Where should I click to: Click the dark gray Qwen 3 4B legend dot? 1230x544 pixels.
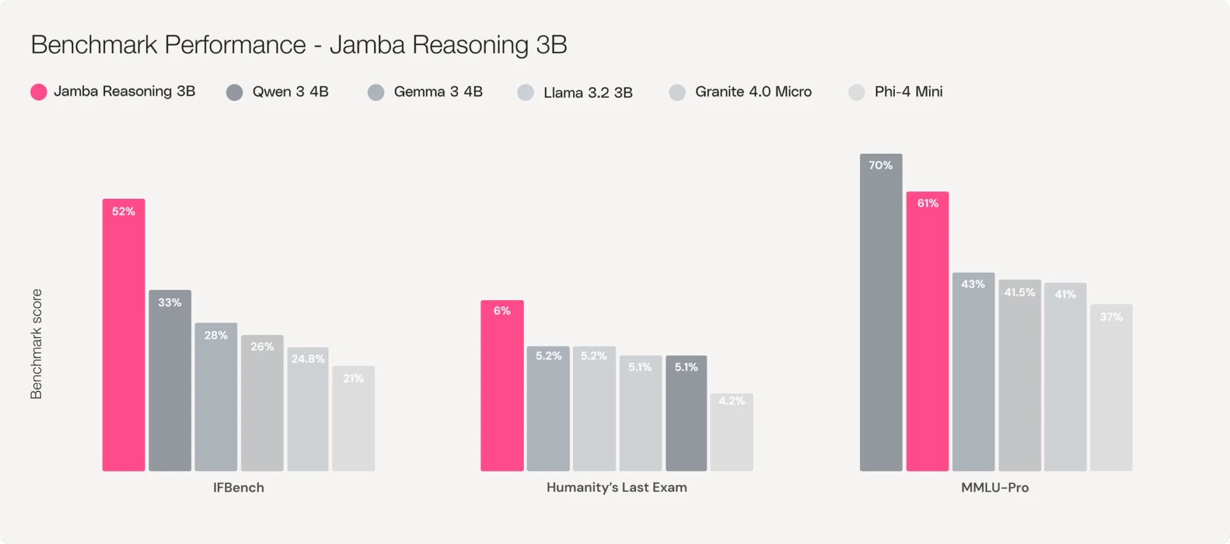234,92
